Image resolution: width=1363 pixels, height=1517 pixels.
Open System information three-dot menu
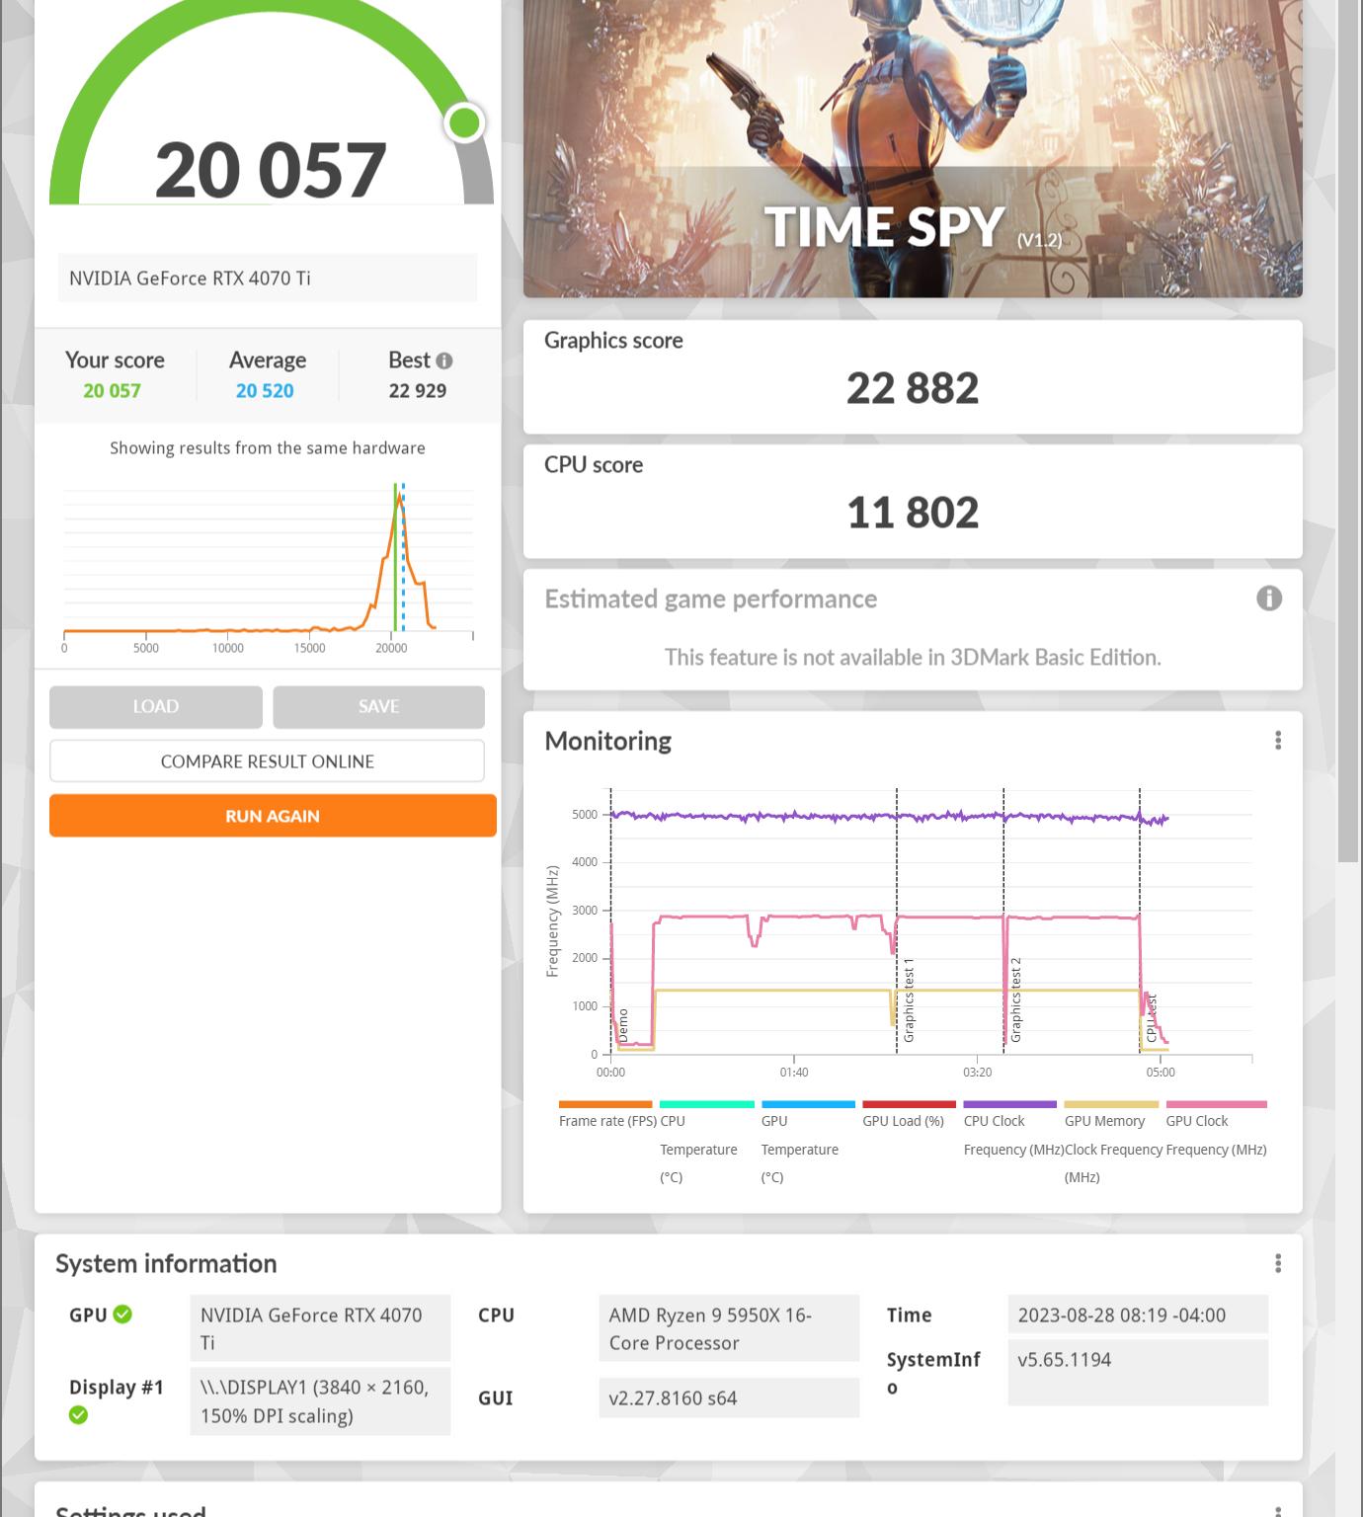(1278, 1263)
